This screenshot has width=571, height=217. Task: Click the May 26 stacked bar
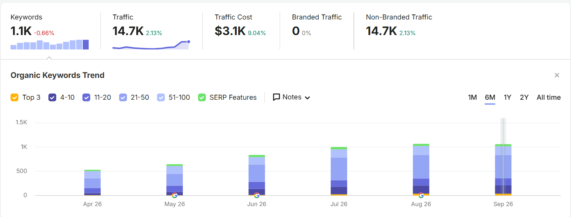(x=175, y=180)
